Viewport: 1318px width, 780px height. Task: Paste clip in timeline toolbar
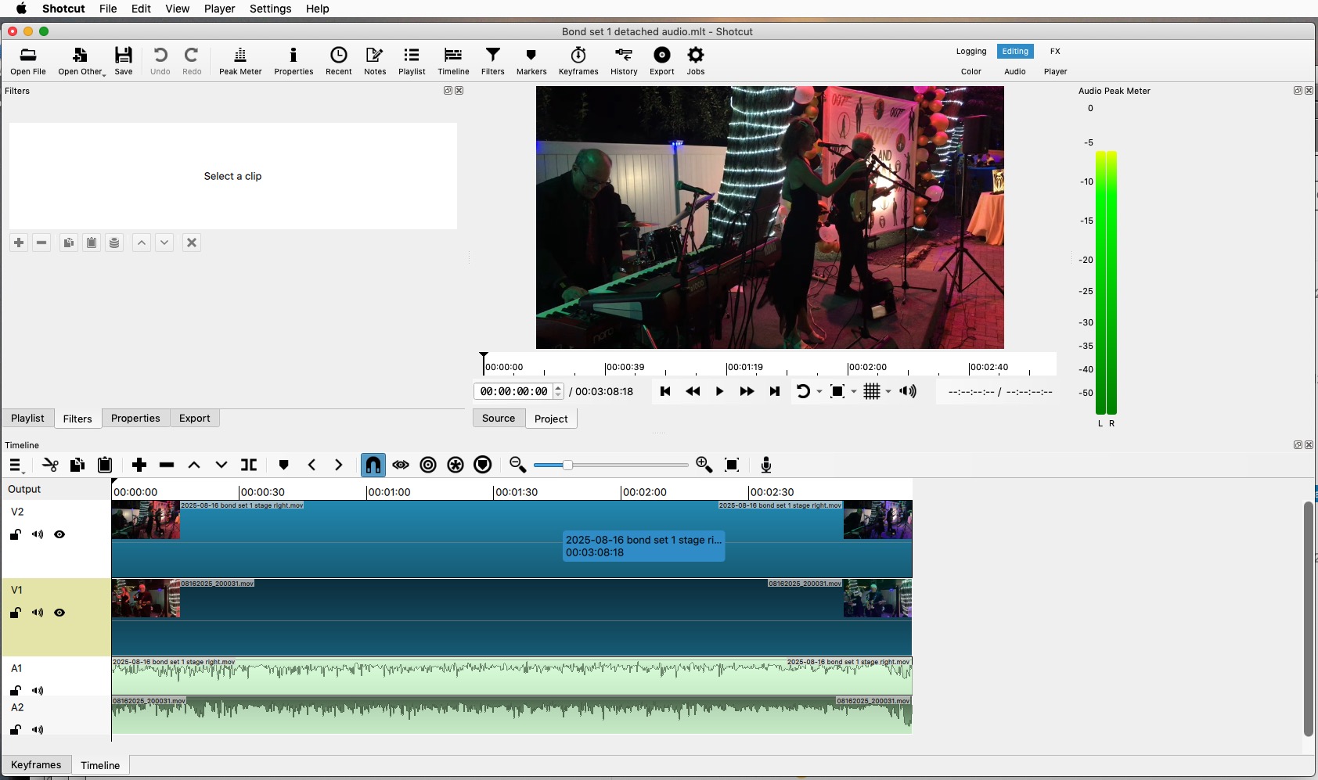click(x=105, y=465)
